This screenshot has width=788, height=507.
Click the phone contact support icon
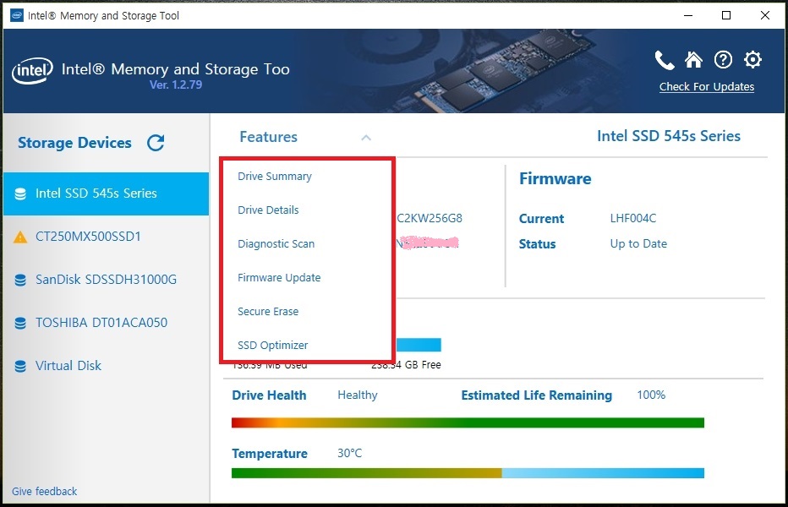665,60
